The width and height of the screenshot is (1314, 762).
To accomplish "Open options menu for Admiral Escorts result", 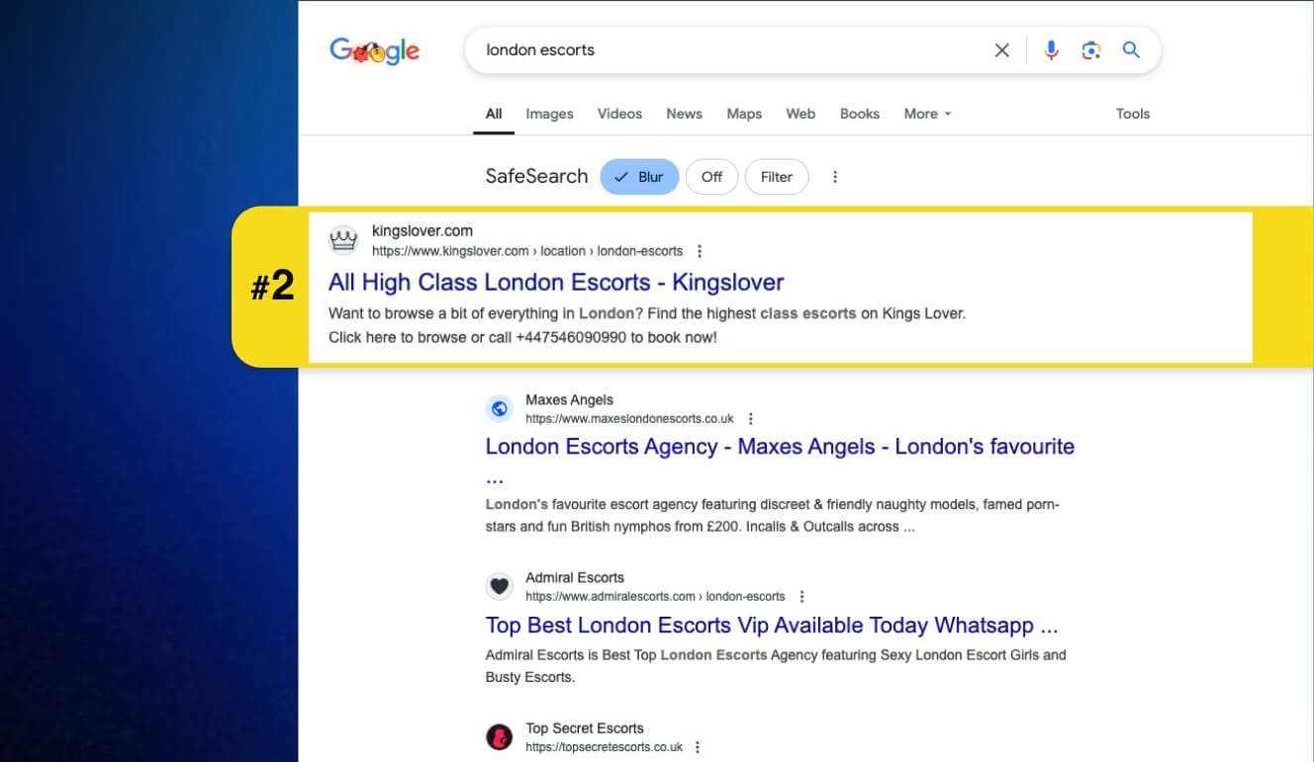I will coord(801,597).
